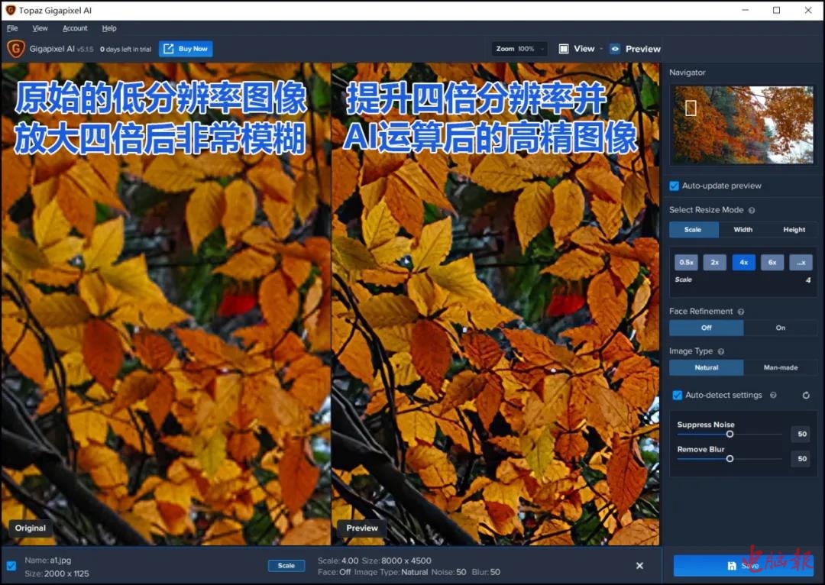Open the File menu
Screen dimensions: 825x585
[x=12, y=28]
